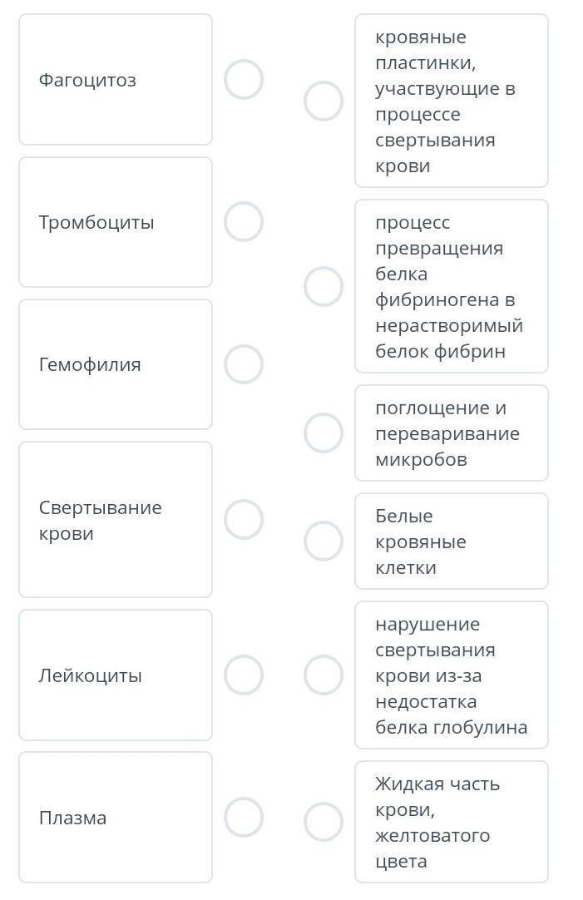
Task: Select the circle beside кровяные пластинки definition
Action: [323, 101]
